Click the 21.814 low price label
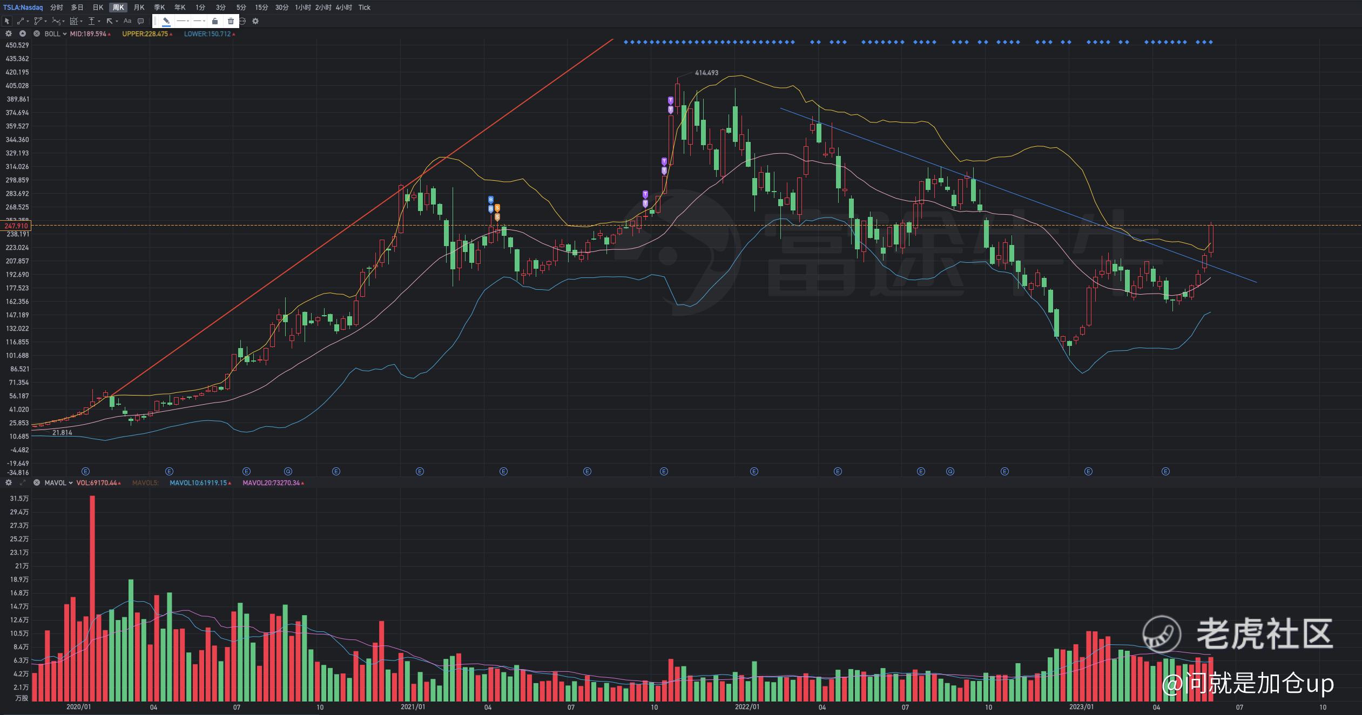The height and width of the screenshot is (715, 1362). click(x=62, y=432)
